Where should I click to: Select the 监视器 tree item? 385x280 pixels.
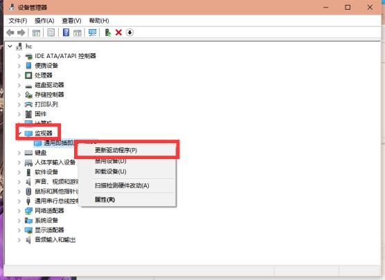(x=44, y=133)
